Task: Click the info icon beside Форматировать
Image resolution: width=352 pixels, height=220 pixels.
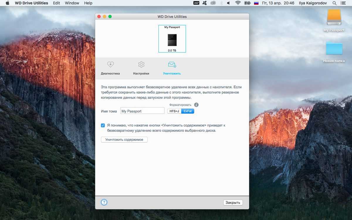Action: (x=196, y=105)
